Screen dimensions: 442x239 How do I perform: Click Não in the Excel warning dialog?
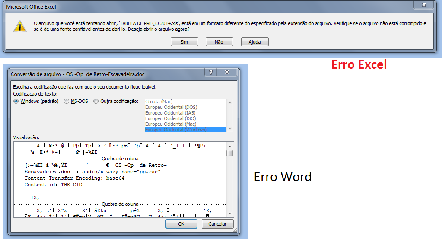coord(219,42)
